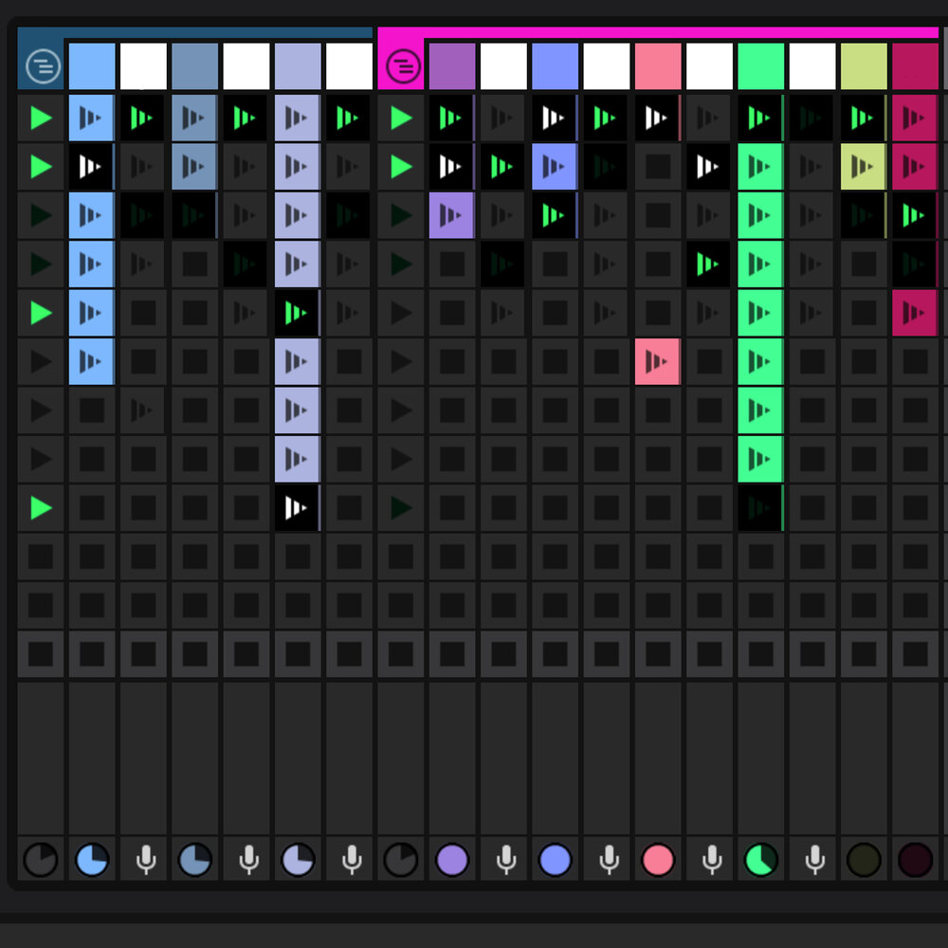Launch the bottom-most light blue clip
948x948 pixels.
[91, 361]
